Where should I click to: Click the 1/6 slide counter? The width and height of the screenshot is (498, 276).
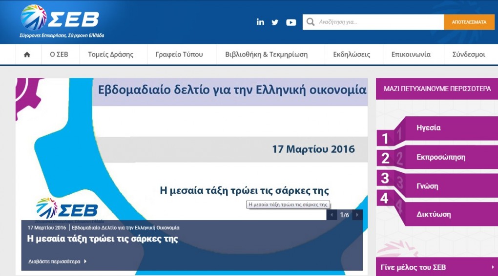(345, 215)
